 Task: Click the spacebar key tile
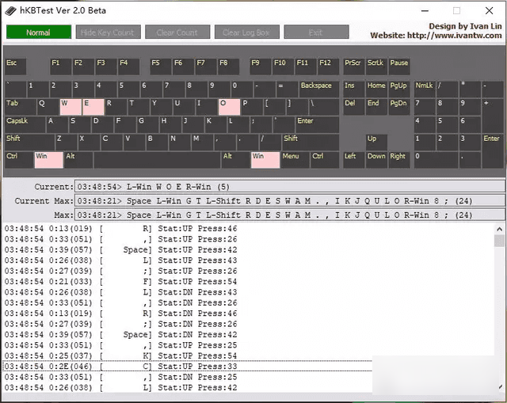[157, 160]
